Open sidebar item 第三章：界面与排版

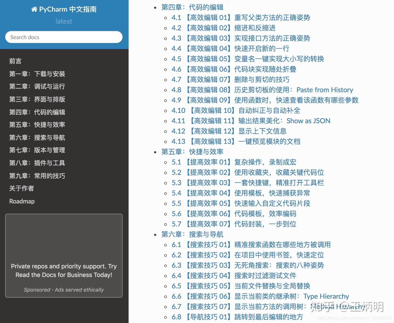pyautogui.click(x=37, y=99)
